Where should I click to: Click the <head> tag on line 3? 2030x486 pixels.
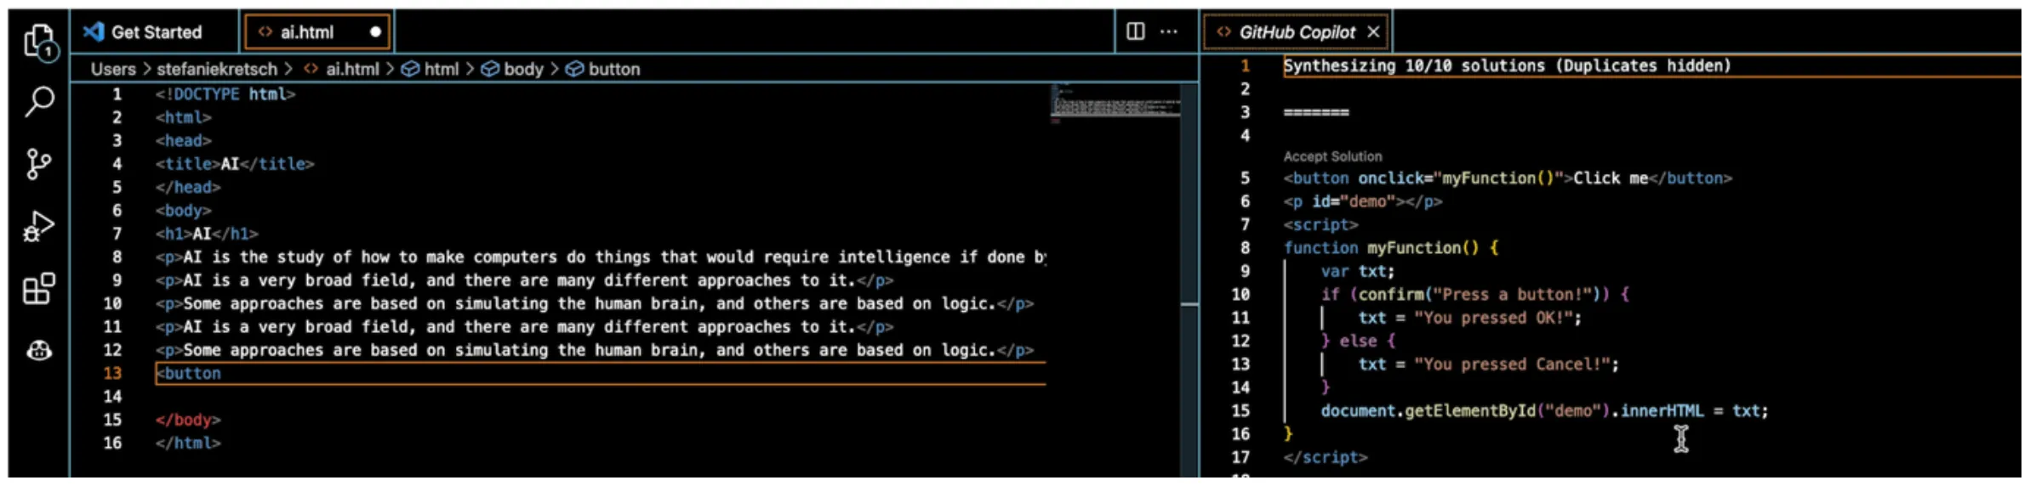tap(183, 141)
